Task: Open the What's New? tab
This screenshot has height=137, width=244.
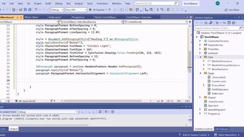Action: coord(31,17)
